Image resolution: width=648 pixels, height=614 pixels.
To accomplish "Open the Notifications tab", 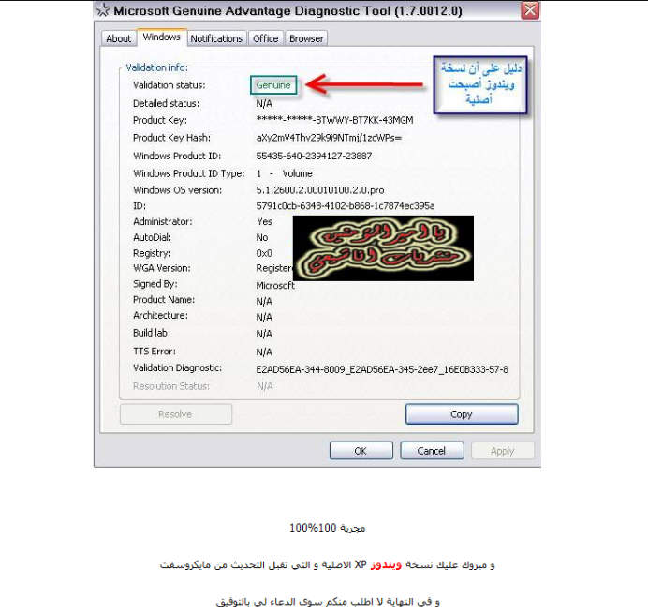I will coord(216,38).
